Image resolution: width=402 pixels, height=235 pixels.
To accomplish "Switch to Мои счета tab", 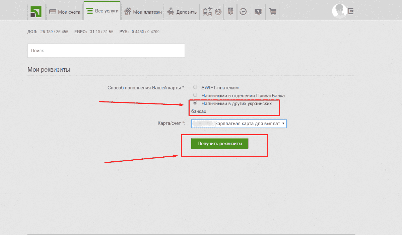I will (65, 12).
